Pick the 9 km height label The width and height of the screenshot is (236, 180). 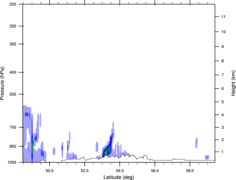[x=223, y=47]
